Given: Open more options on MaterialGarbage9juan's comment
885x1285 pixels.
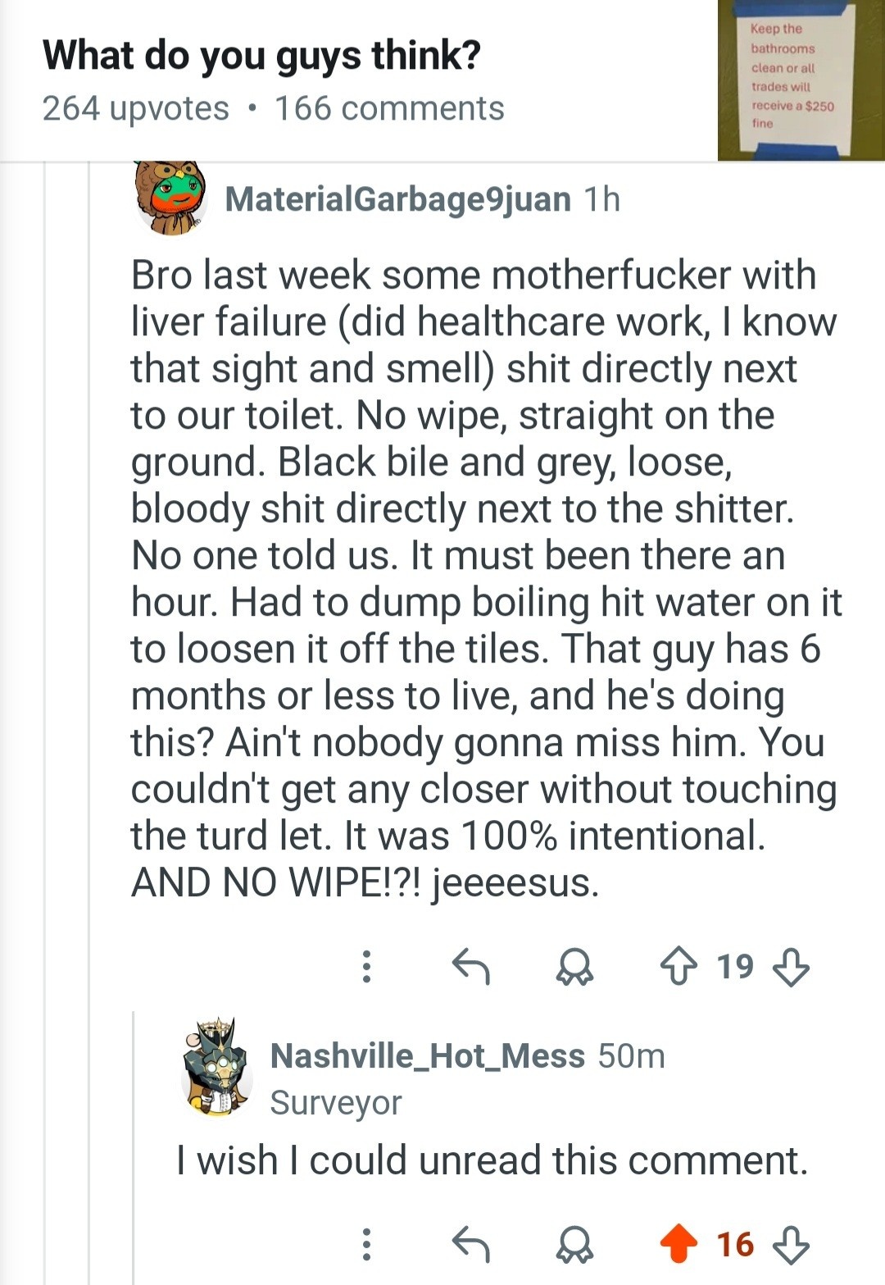Looking at the screenshot, I should click(366, 967).
